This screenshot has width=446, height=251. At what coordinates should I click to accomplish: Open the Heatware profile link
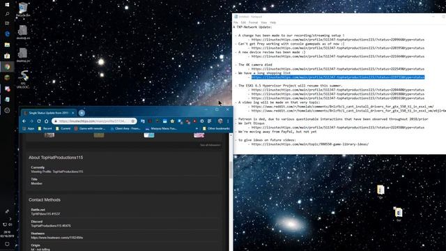tap(57, 238)
